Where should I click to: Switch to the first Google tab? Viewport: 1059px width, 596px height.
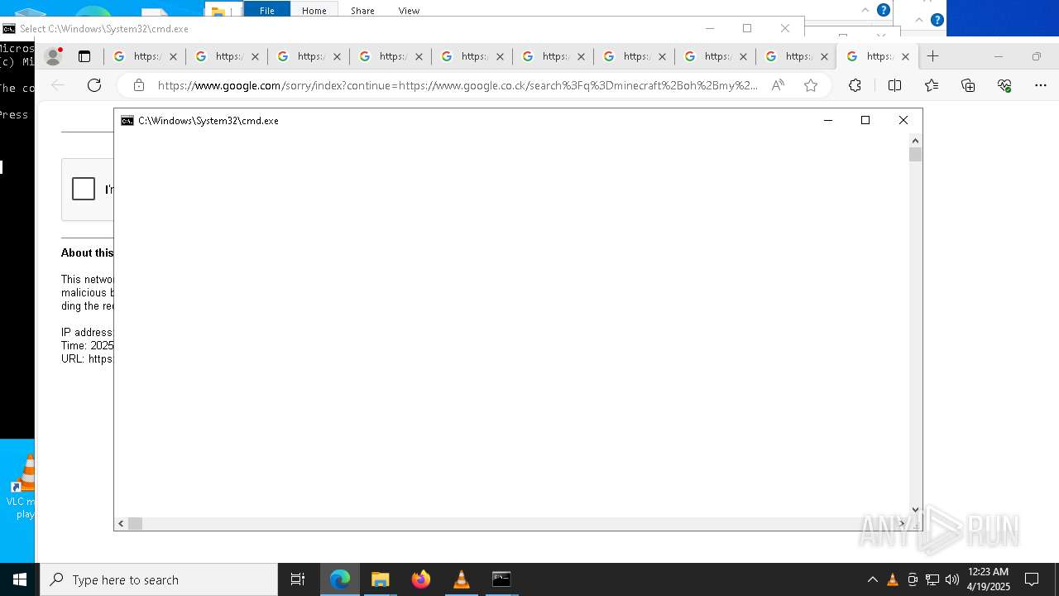[145, 56]
